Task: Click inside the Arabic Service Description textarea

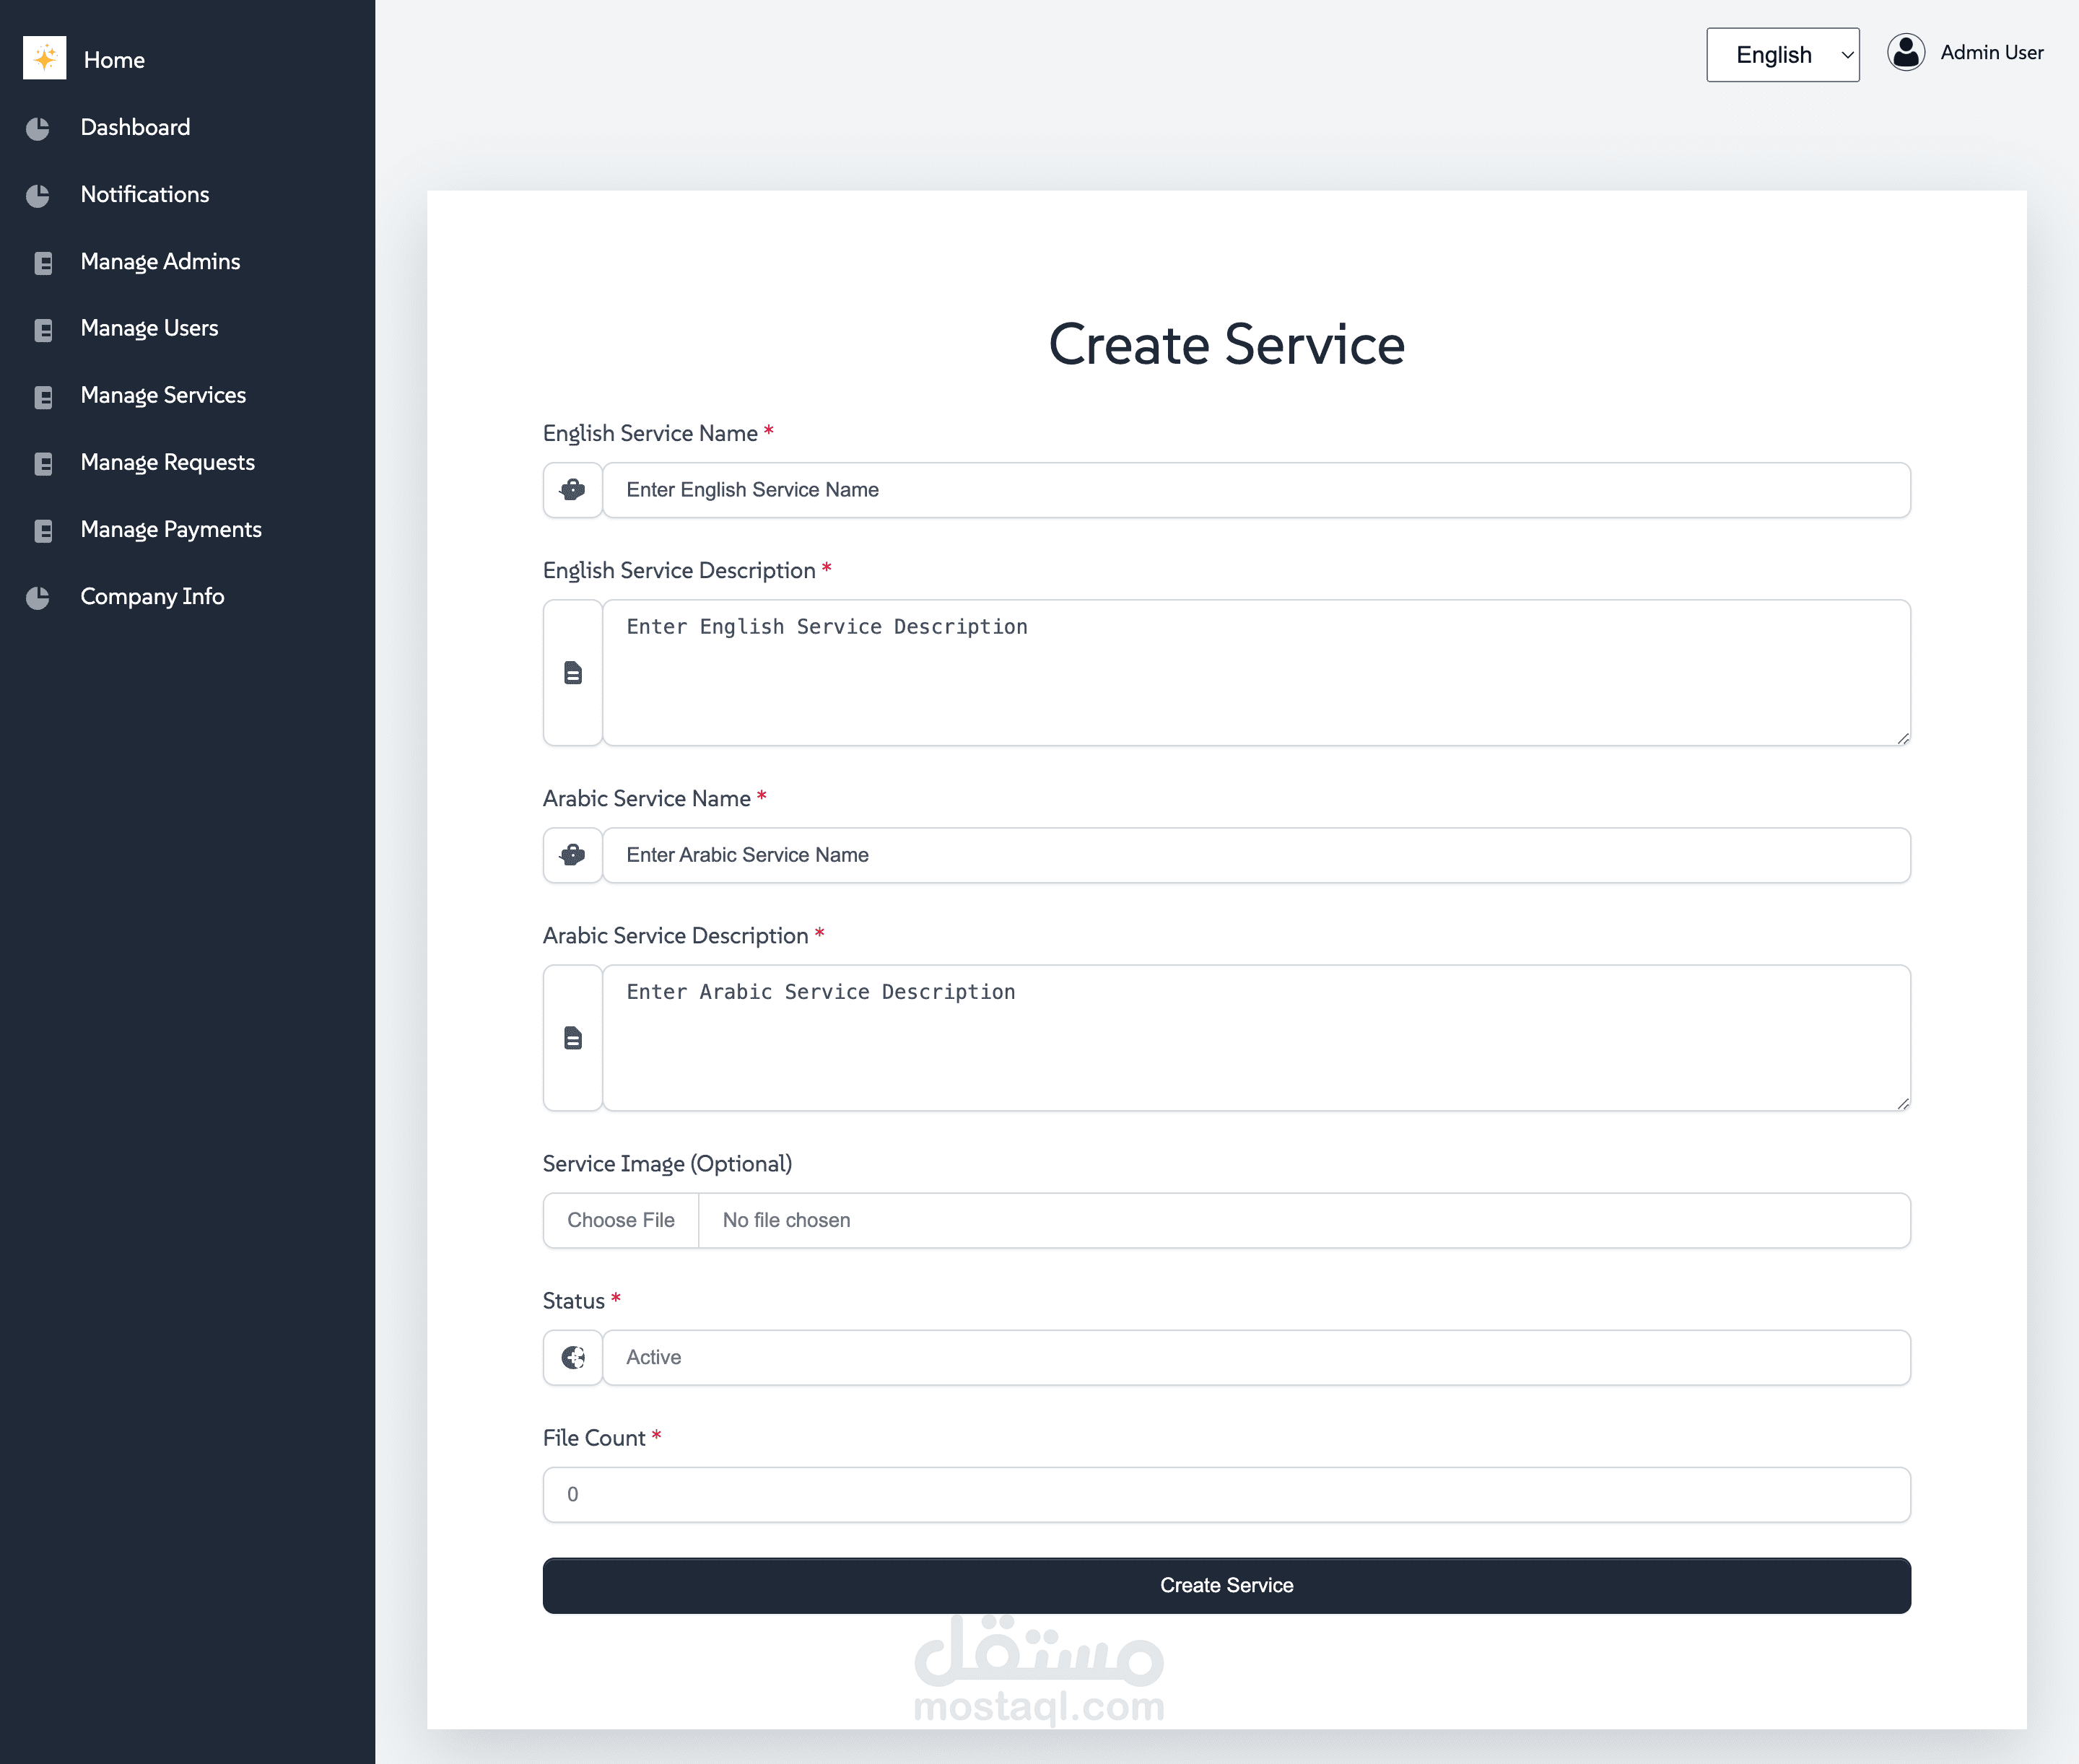Action: point(1255,1038)
